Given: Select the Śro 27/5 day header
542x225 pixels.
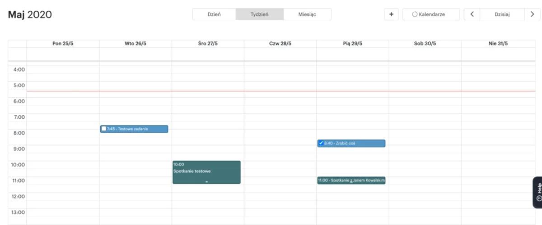Looking at the screenshot, I should (208, 44).
